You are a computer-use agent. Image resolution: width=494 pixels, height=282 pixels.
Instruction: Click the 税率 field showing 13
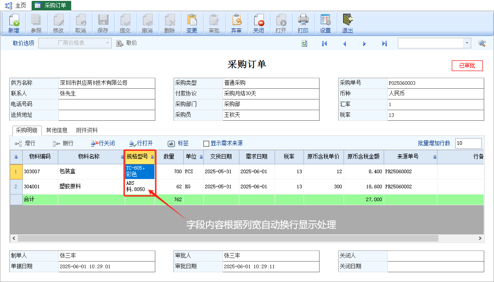(x=435, y=115)
